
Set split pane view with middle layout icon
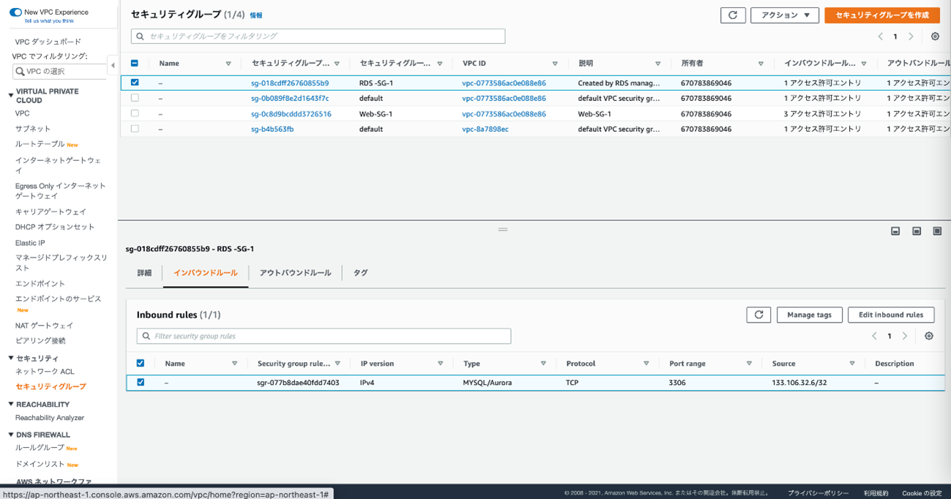pos(917,231)
